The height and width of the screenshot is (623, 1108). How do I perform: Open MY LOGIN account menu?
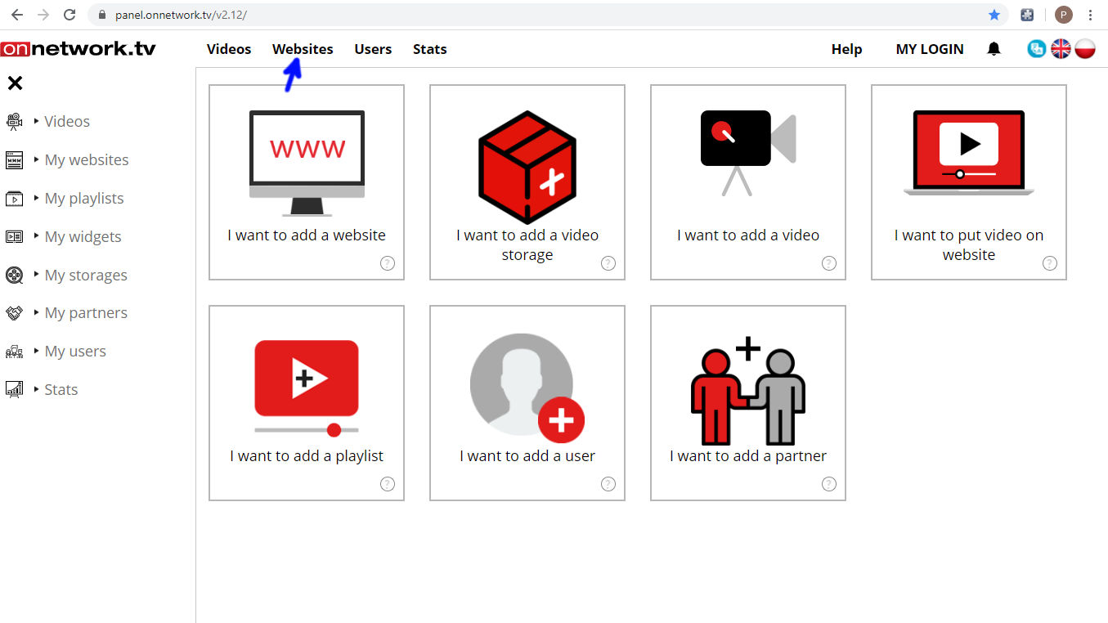[x=930, y=49]
